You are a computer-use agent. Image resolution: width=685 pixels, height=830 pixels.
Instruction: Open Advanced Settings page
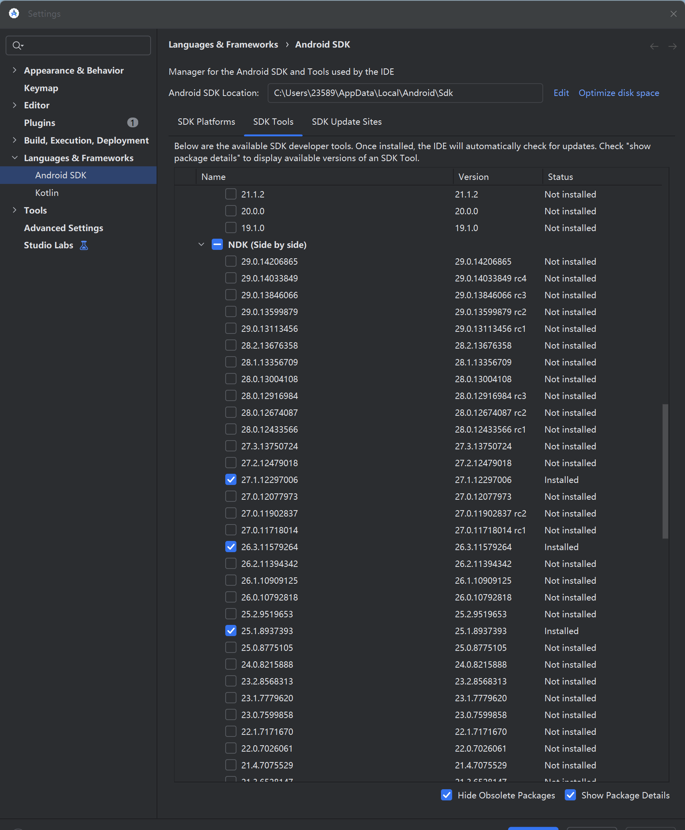point(64,228)
